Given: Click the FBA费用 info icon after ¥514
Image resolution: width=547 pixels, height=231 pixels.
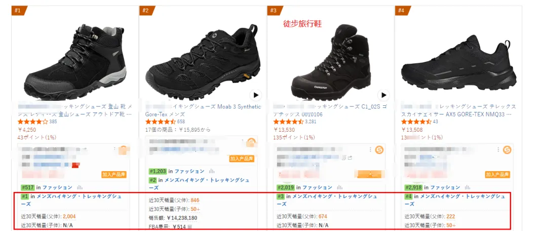Looking at the screenshot, I should (x=190, y=226).
